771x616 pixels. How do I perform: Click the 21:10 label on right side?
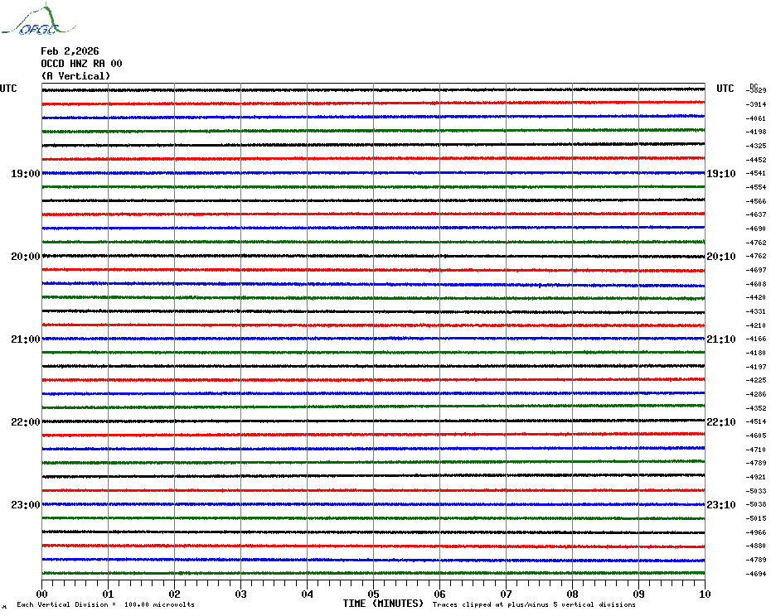click(x=720, y=339)
